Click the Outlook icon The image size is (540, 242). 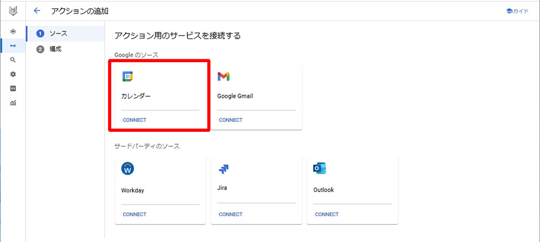pos(320,169)
